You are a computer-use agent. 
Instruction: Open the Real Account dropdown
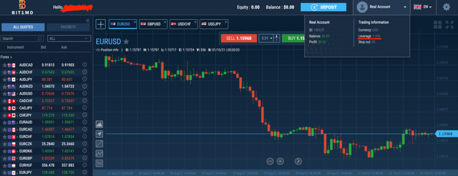[382, 7]
